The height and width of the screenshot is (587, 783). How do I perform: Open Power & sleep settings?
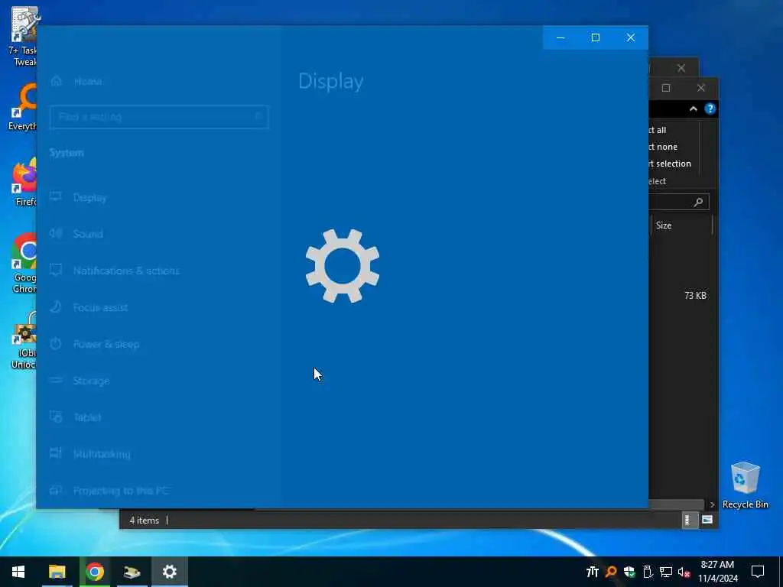click(95, 344)
